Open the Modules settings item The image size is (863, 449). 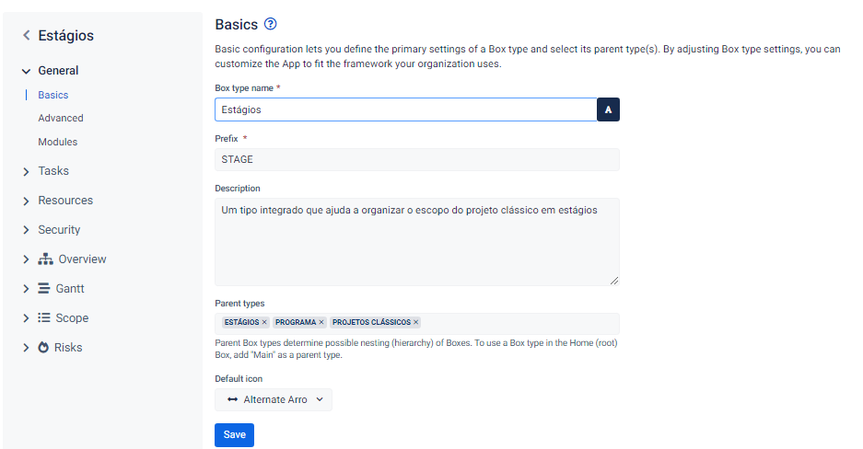pyautogui.click(x=58, y=142)
